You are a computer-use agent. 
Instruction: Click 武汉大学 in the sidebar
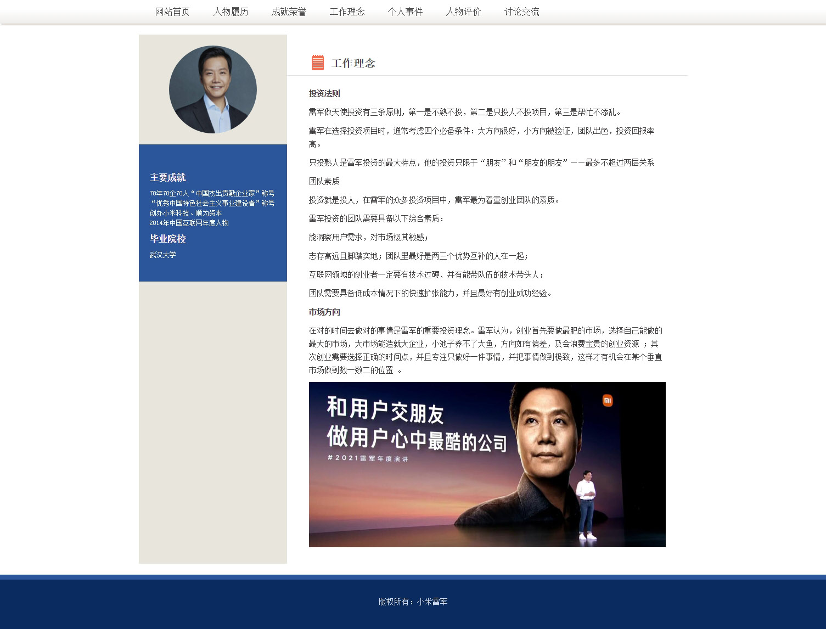[163, 255]
